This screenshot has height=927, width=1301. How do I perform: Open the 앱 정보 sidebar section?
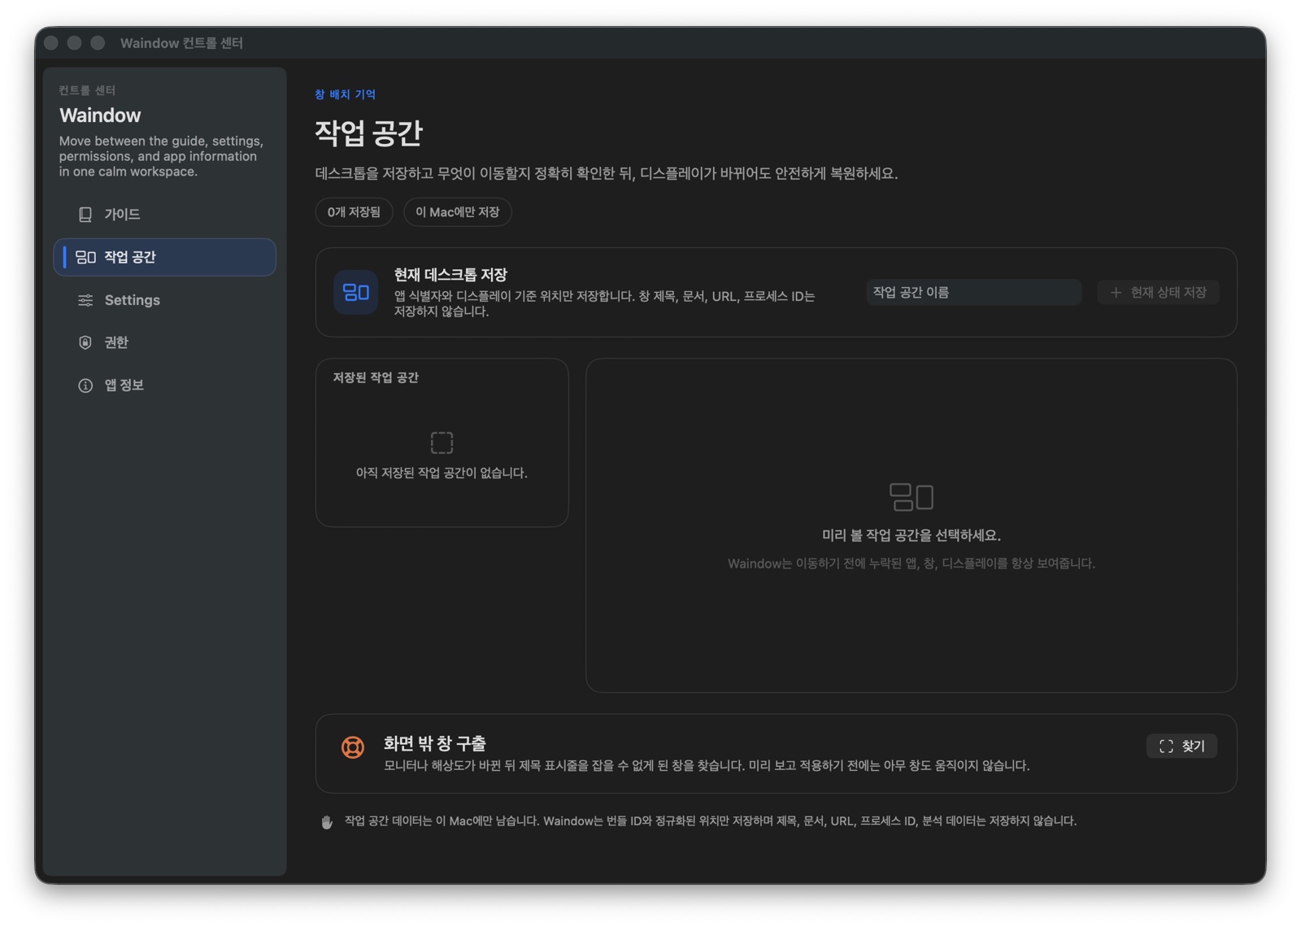[x=164, y=385]
